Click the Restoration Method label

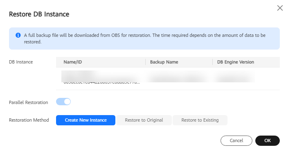[29, 120]
